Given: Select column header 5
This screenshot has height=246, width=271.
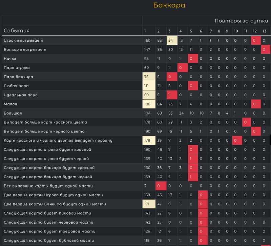Looking at the screenshot, I should 191,31.
